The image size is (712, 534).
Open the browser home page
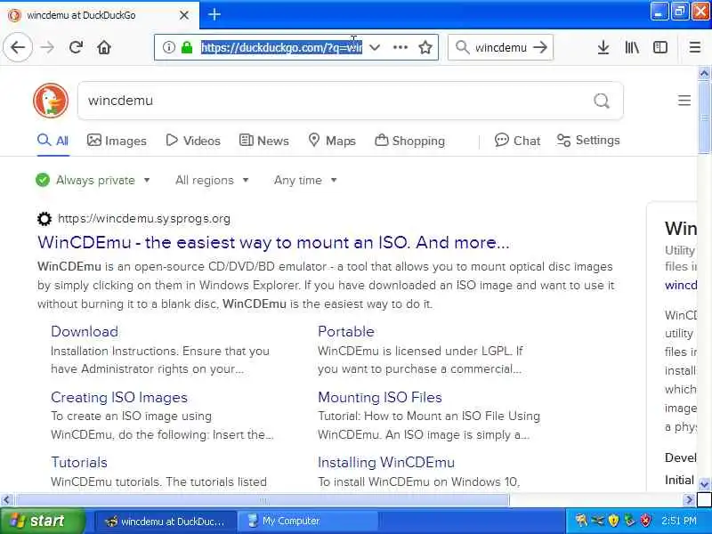[104, 47]
